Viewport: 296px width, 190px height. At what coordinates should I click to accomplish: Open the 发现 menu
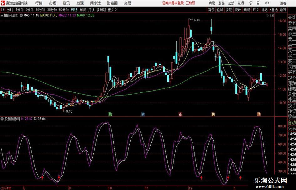click(80, 3)
